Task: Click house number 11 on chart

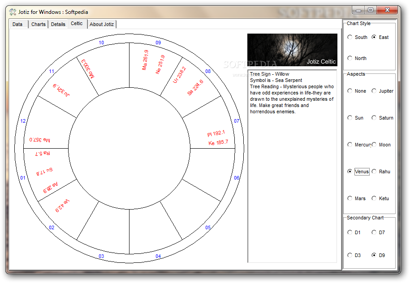Action: (52, 71)
